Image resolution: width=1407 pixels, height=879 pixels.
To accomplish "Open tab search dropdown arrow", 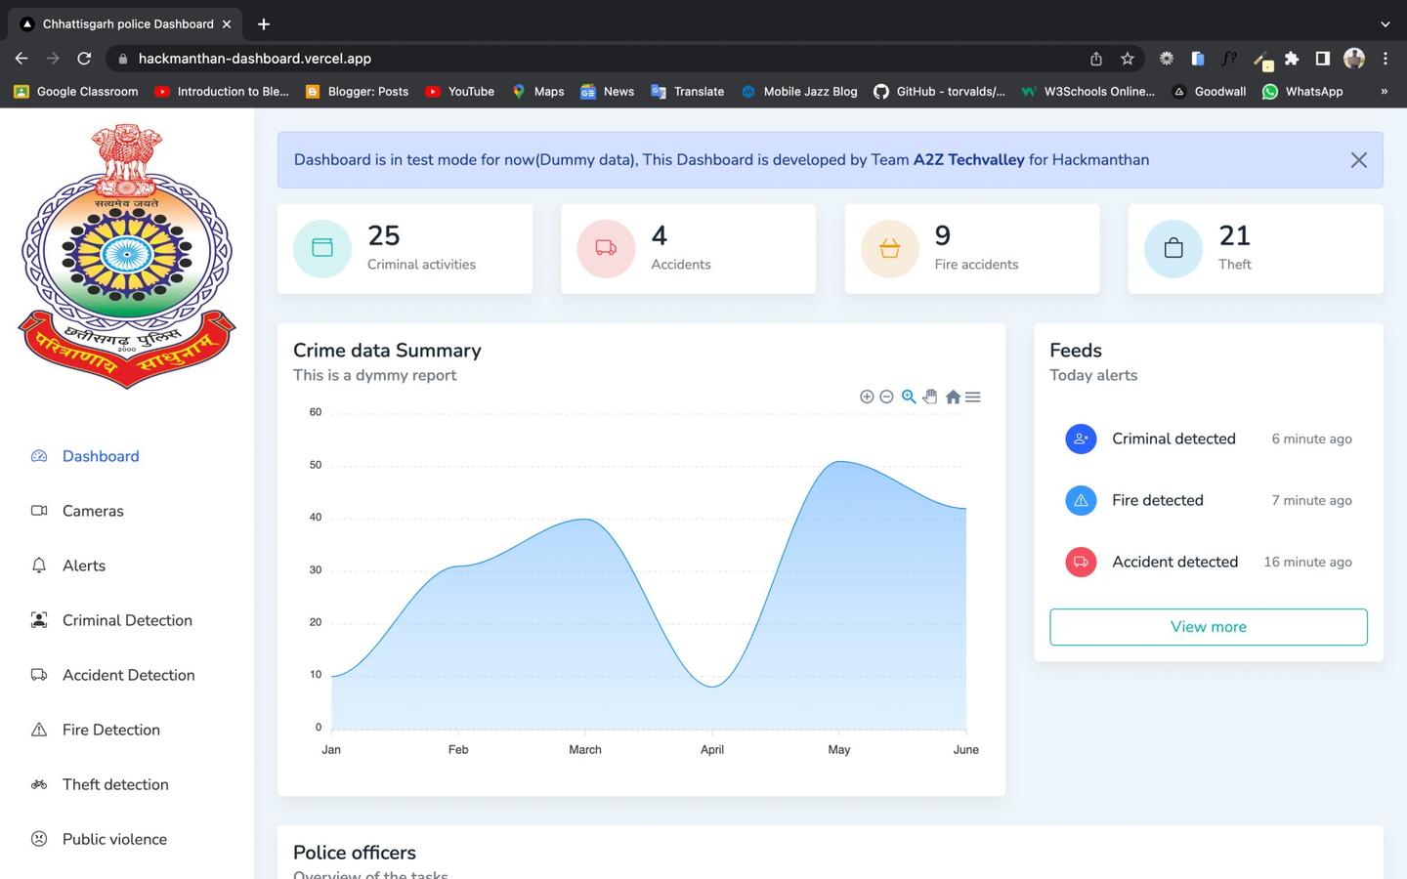I will point(1385,23).
